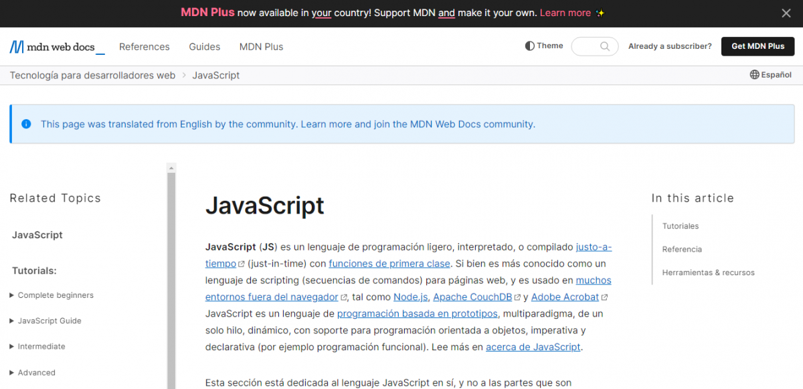Open the Guides menu
Screen dimensions: 803x389
point(205,47)
